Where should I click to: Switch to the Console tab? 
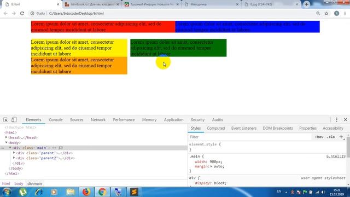[56, 120]
